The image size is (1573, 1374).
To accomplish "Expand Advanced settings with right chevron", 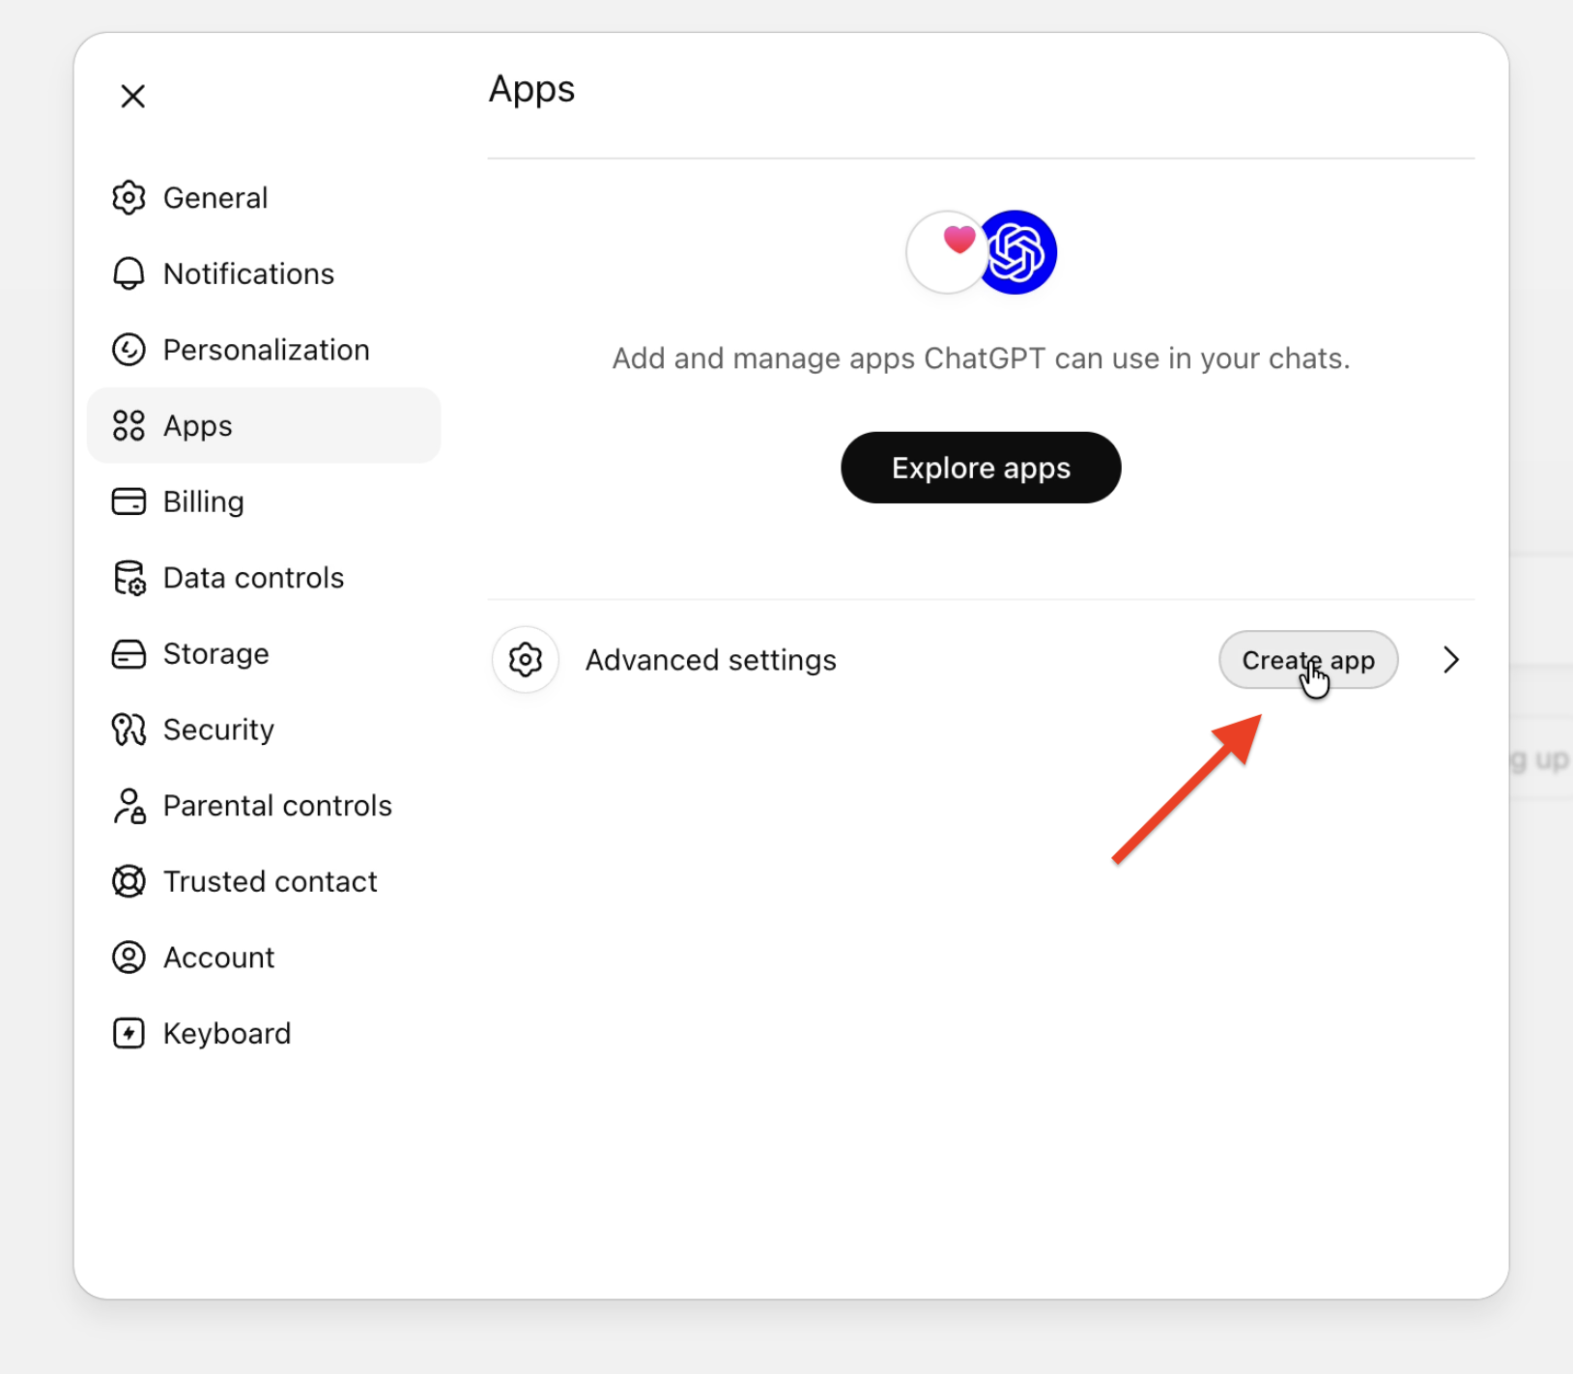I will [1450, 660].
